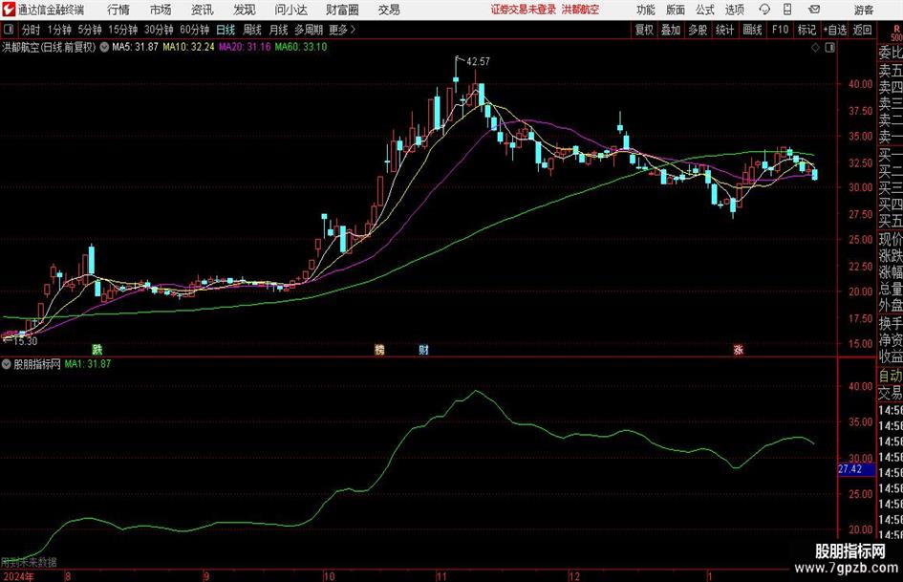903x582 pixels.
Task: Open the 财富圈 menu
Action: point(342,10)
